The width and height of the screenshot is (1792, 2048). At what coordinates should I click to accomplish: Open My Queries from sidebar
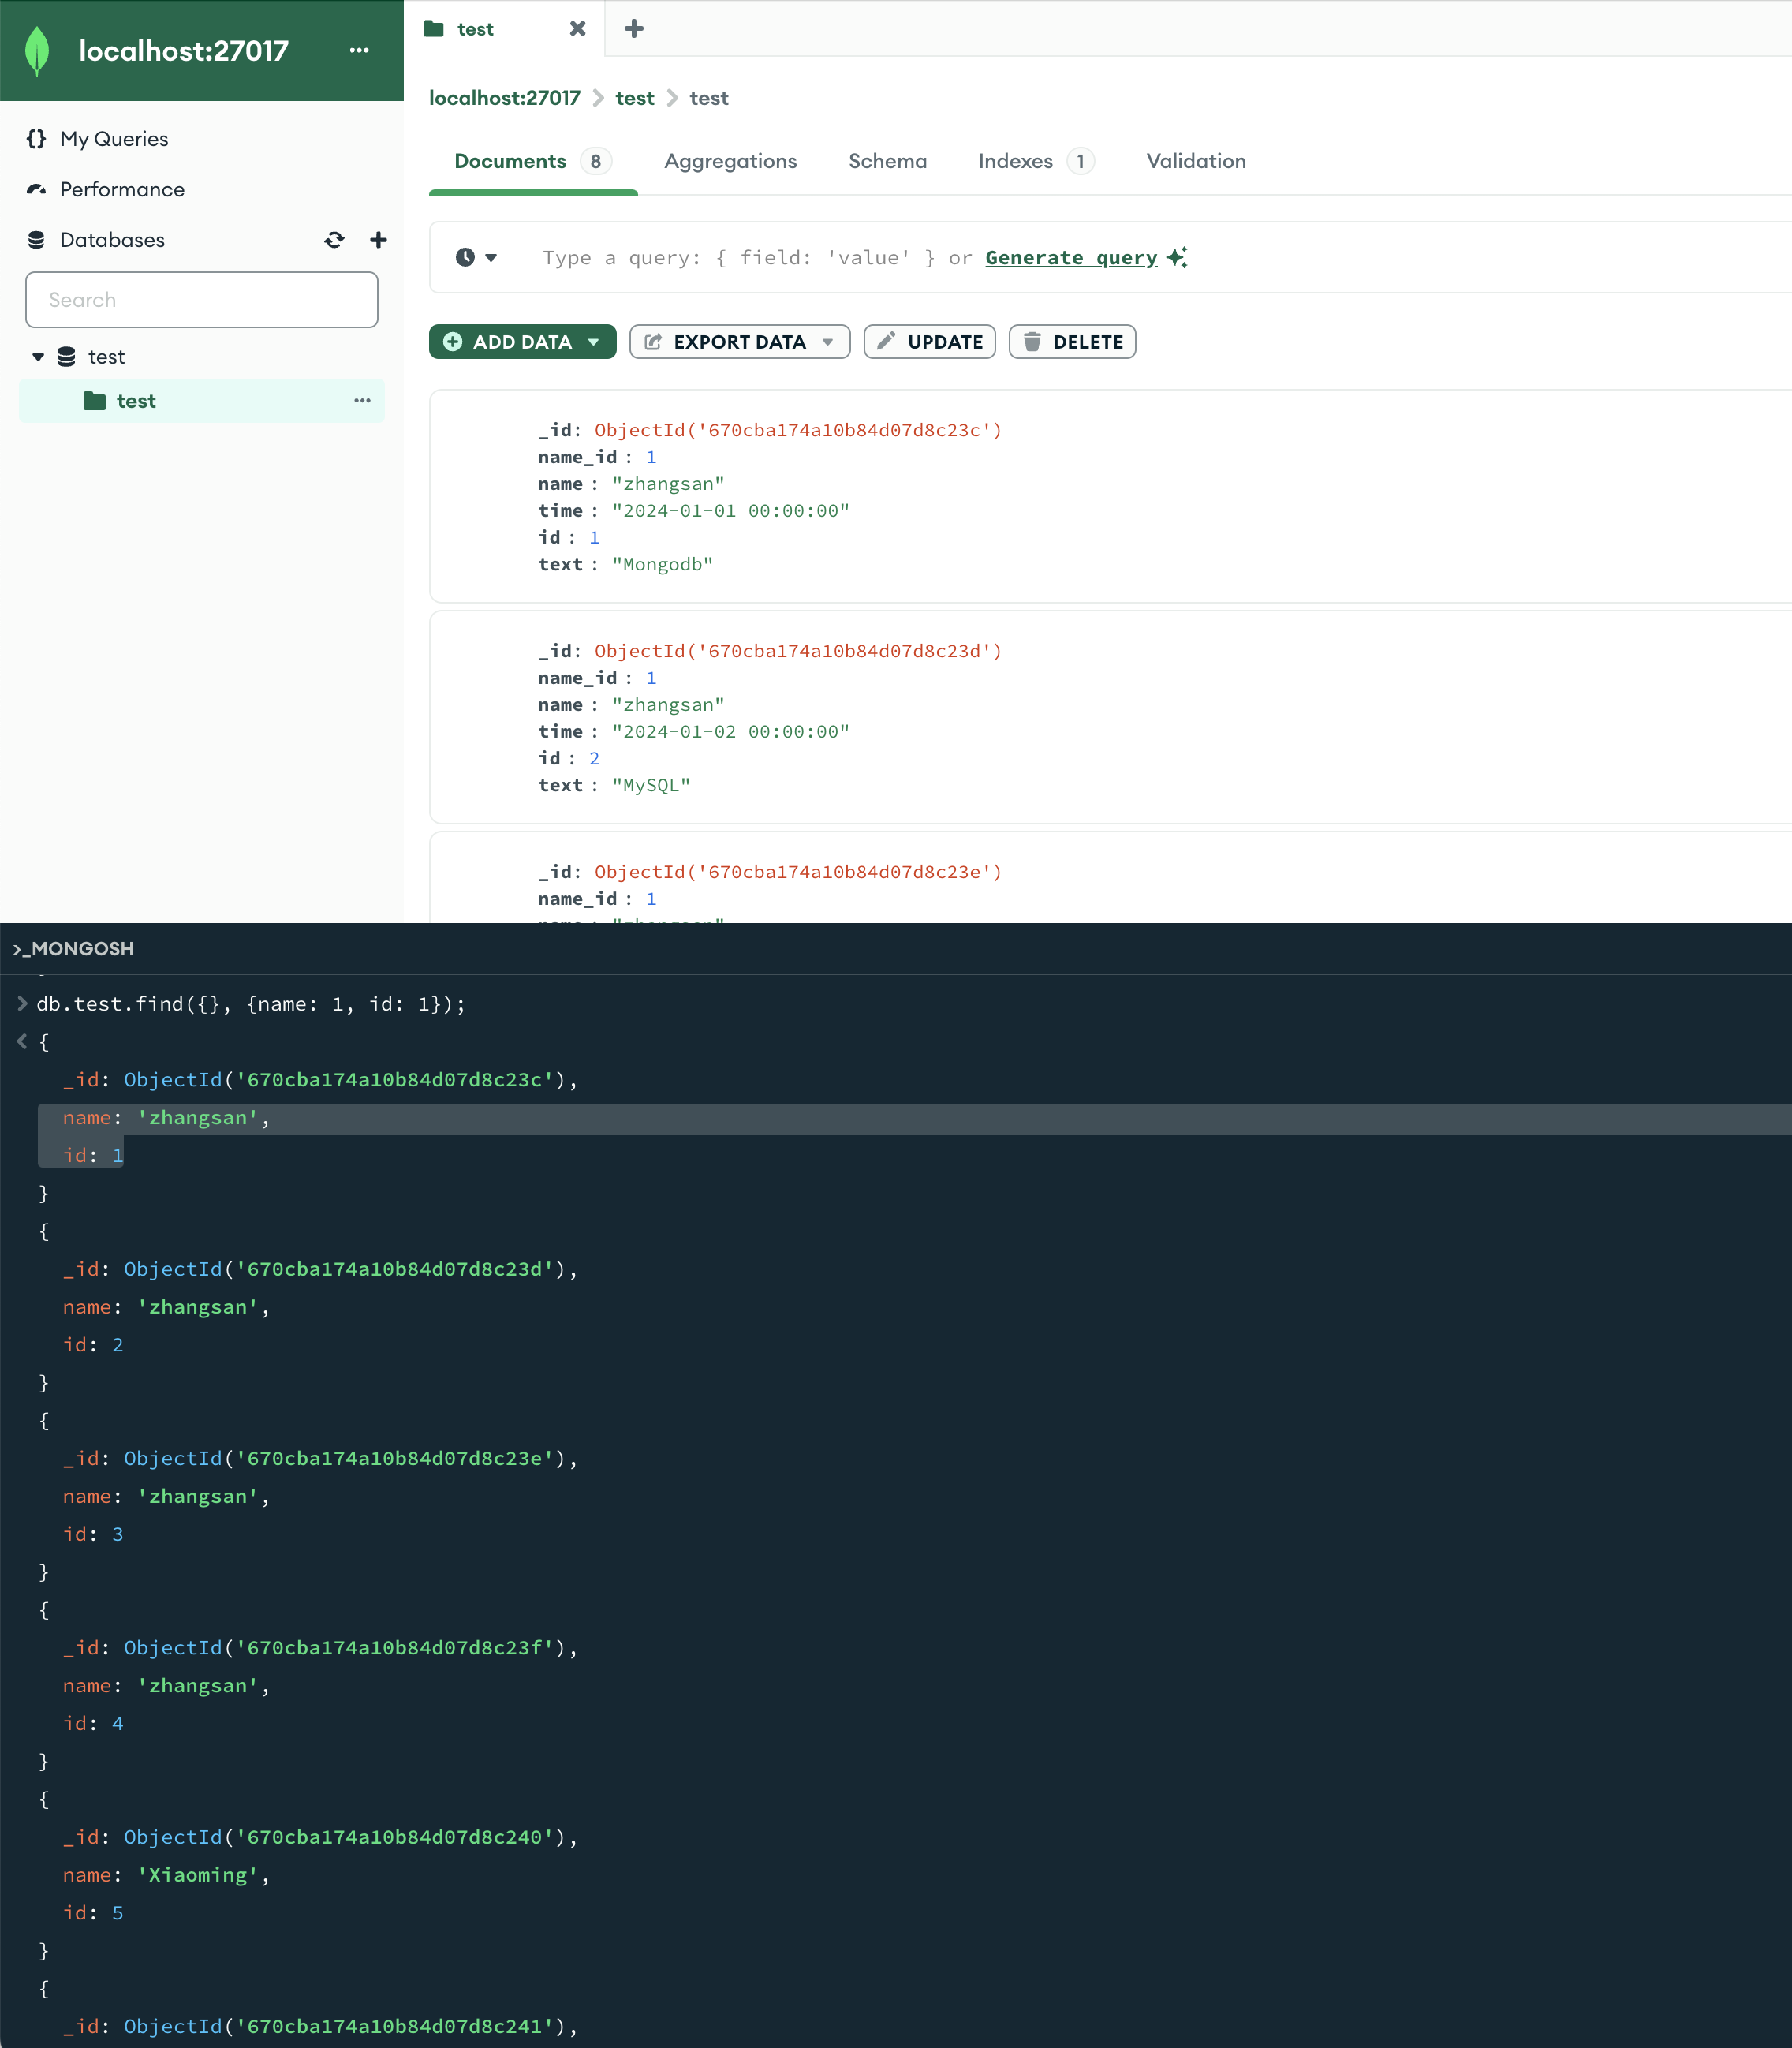pyautogui.click(x=113, y=139)
